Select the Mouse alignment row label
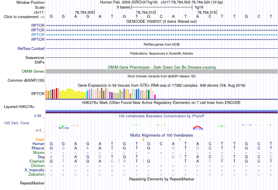278x190 pixels. [x=39, y=152]
